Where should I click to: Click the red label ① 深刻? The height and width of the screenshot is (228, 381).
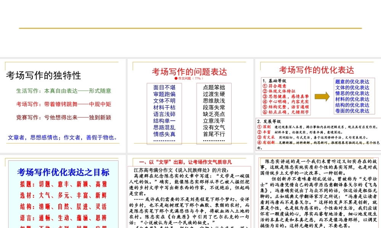(264, 127)
